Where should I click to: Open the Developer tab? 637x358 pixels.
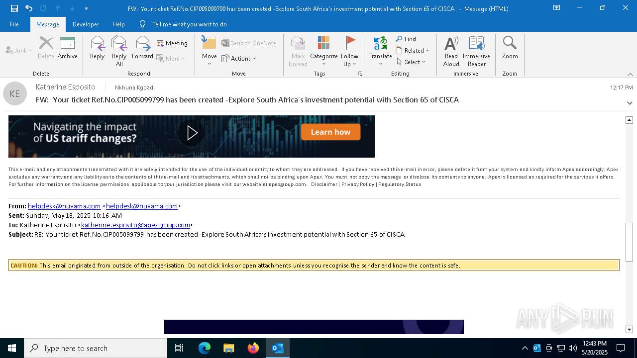point(86,24)
